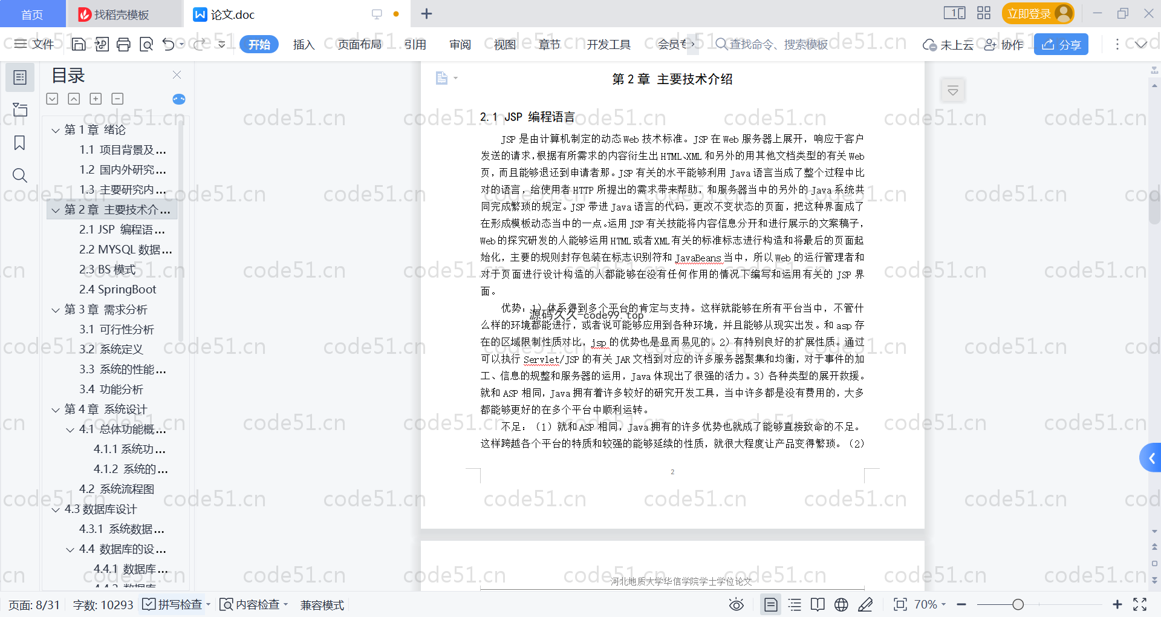This screenshot has width=1161, height=617.
Task: Click the quick toolbar customize dropdown arrow
Action: (222, 44)
